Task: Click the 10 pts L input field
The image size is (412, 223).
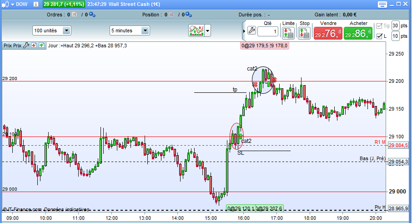Action: [x=395, y=36]
